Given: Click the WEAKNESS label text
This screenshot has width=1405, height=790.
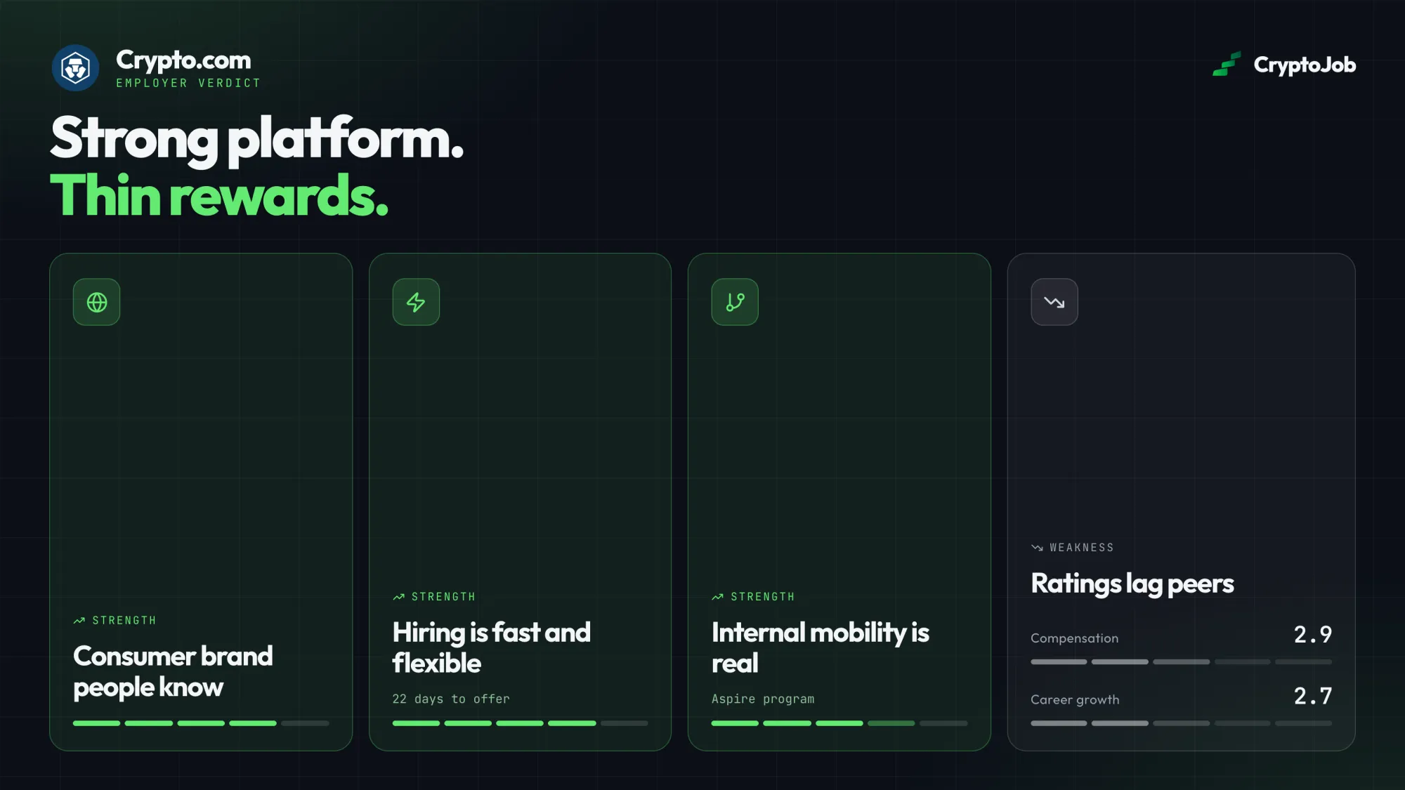Looking at the screenshot, I should click(x=1082, y=548).
